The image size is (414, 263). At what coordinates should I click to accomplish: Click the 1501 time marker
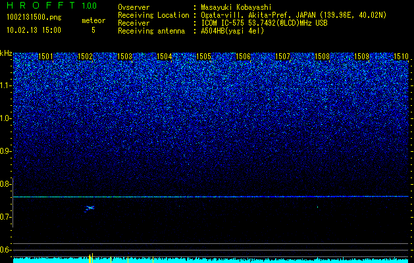45,57
